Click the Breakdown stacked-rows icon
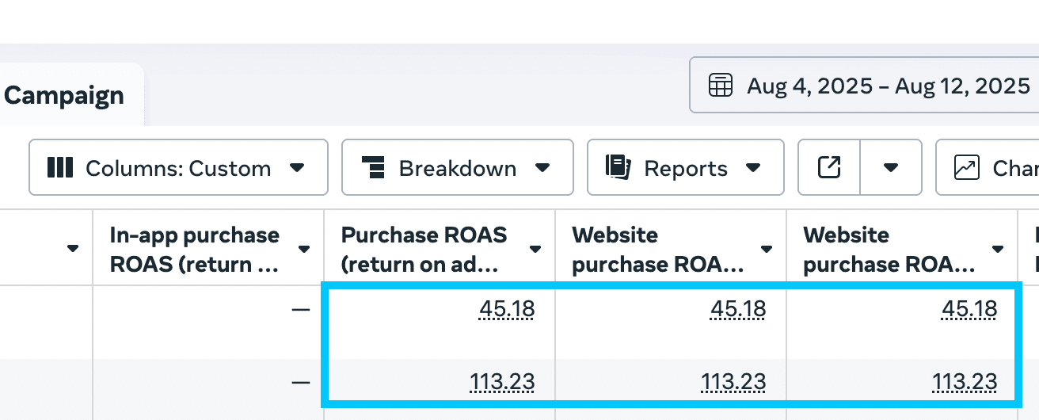The width and height of the screenshot is (1039, 420). pyautogui.click(x=373, y=168)
